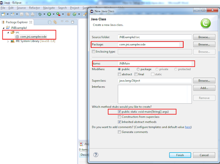Uncheck Inherited abstract methods checkbox
This screenshot has width=220, height=164.
[x=119, y=122]
